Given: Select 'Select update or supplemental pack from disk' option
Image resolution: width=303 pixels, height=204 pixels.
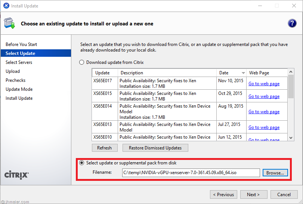Looking at the screenshot, I should (x=82, y=163).
